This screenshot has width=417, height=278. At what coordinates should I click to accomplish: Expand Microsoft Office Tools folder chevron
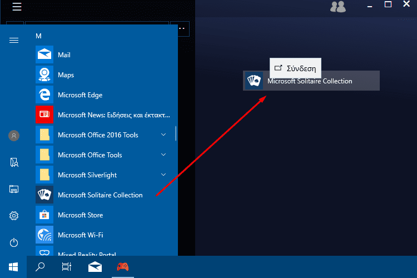(x=163, y=155)
